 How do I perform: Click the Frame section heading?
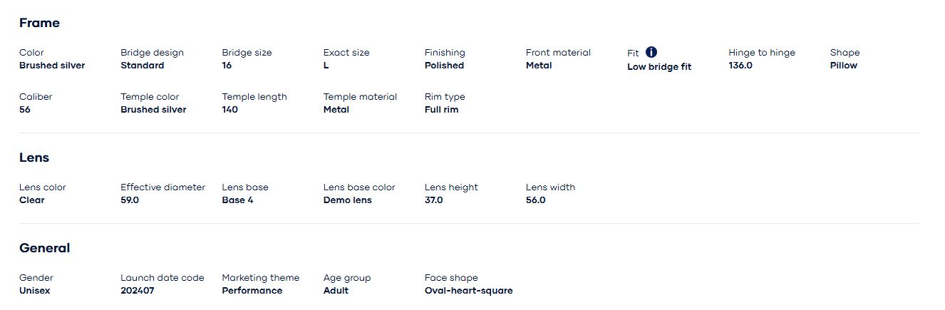[x=39, y=23]
